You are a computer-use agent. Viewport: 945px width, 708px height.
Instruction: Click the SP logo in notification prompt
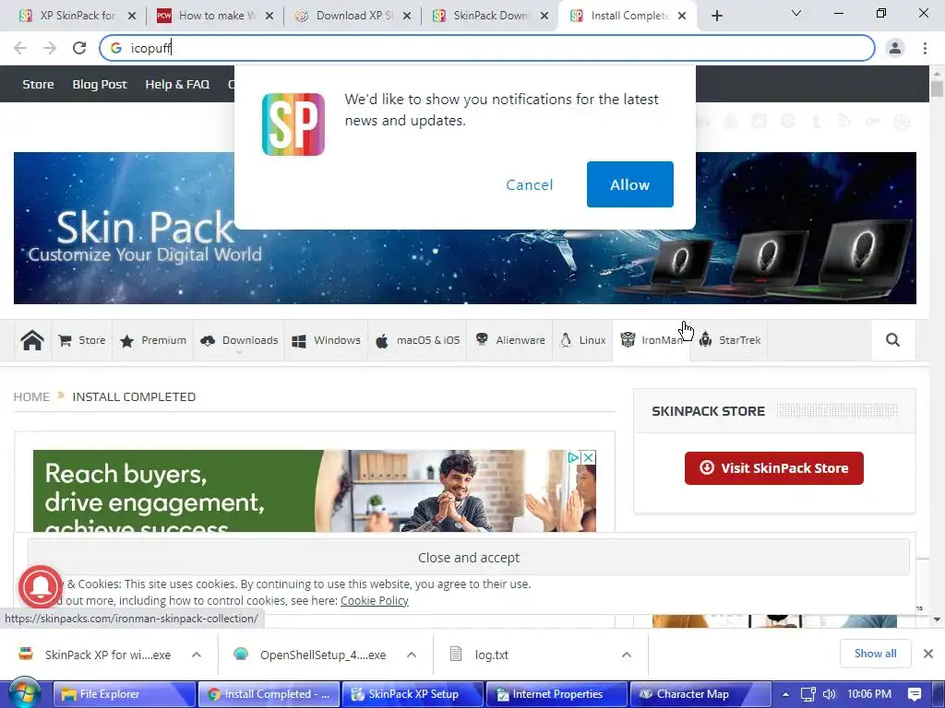coord(293,124)
